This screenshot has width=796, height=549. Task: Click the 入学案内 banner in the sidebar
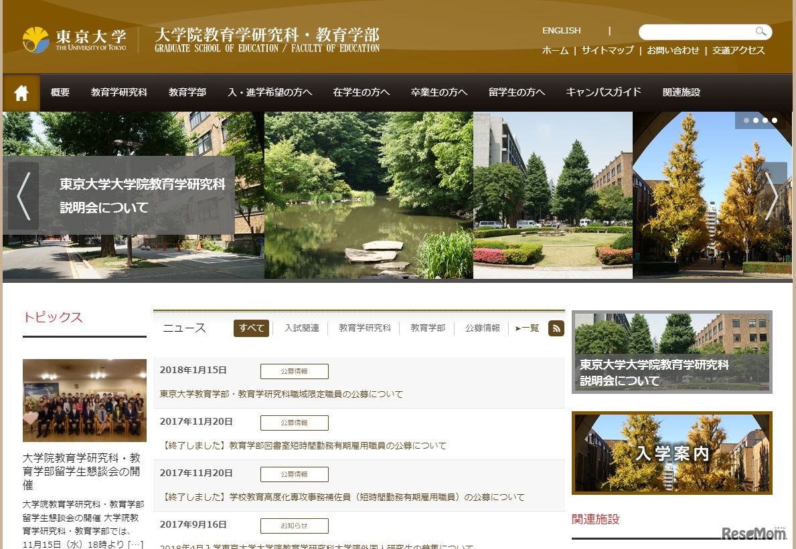point(671,452)
